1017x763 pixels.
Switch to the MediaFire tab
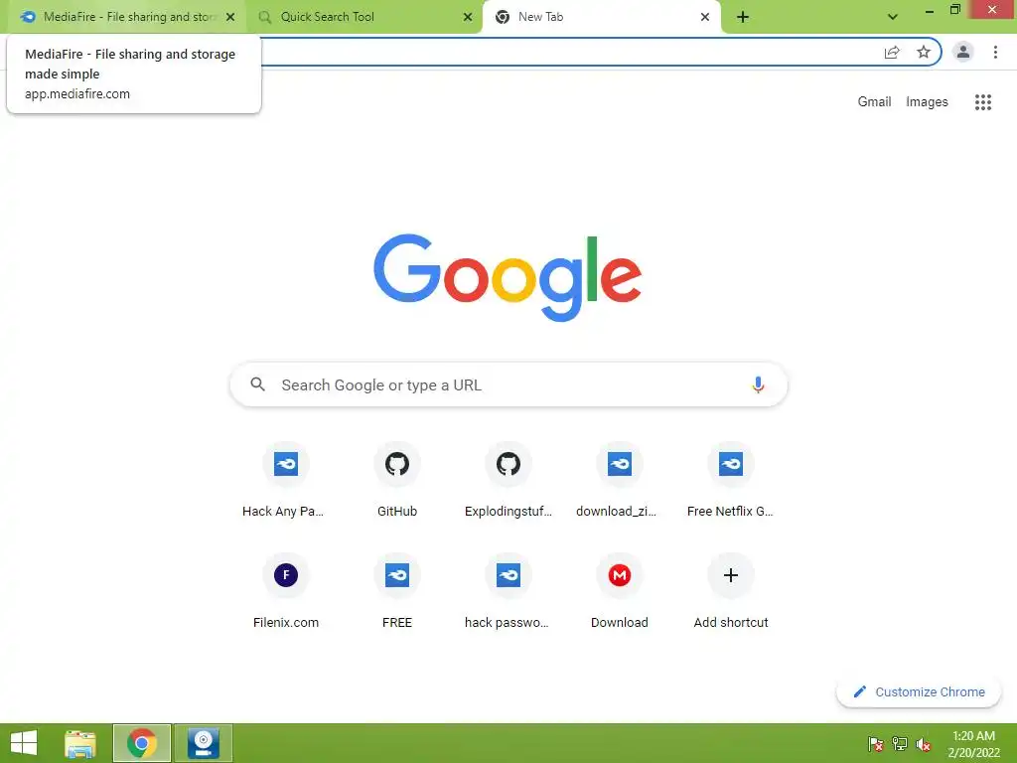click(126, 17)
